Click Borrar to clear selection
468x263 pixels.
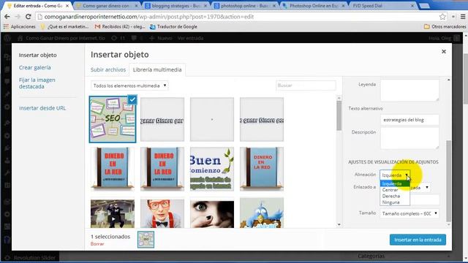pos(97,244)
